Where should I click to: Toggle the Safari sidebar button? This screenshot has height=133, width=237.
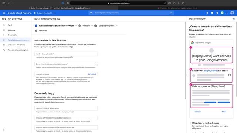pyautogui.click(x=4, y=3)
